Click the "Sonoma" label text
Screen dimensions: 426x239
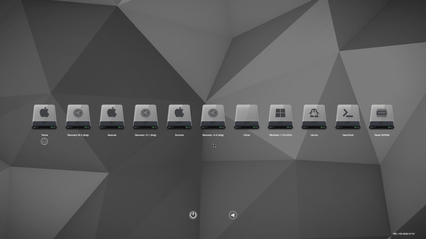179,135
